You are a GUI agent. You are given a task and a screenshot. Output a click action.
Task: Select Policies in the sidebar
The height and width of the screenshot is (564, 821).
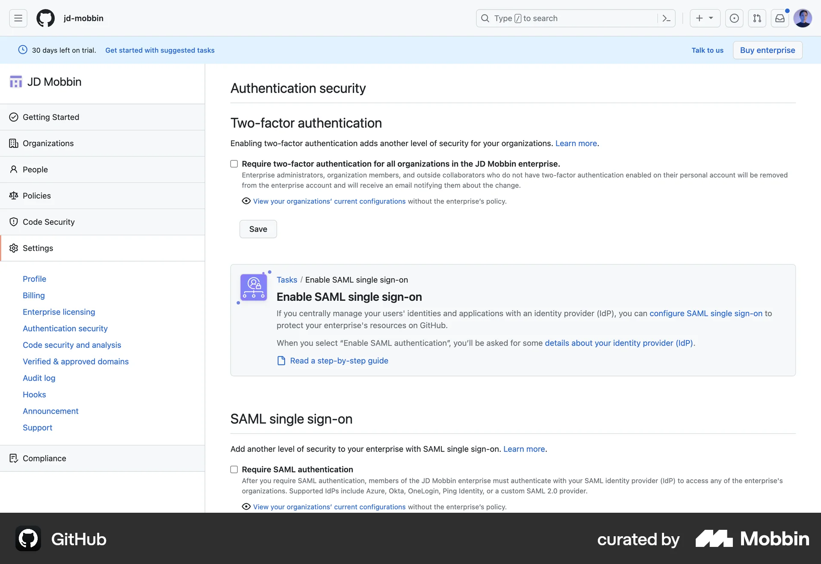tap(36, 195)
